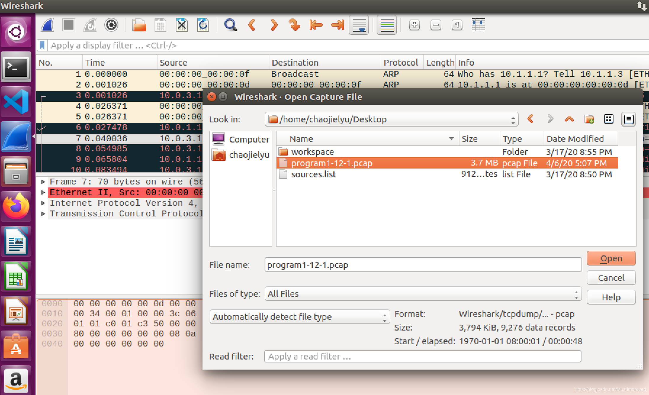Select packet 1 ARP Broadcast row
The image size is (649, 395).
click(342, 74)
